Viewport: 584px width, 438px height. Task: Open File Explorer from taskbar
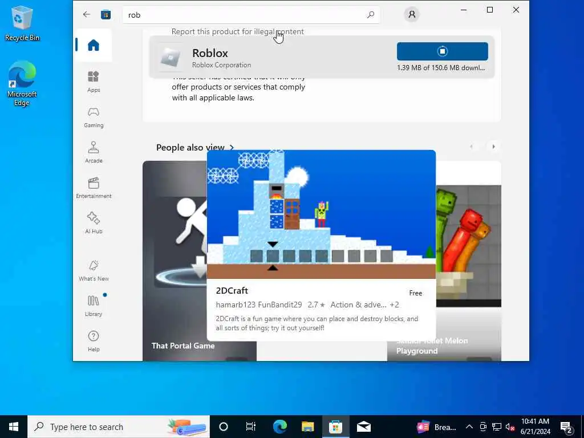click(x=307, y=427)
